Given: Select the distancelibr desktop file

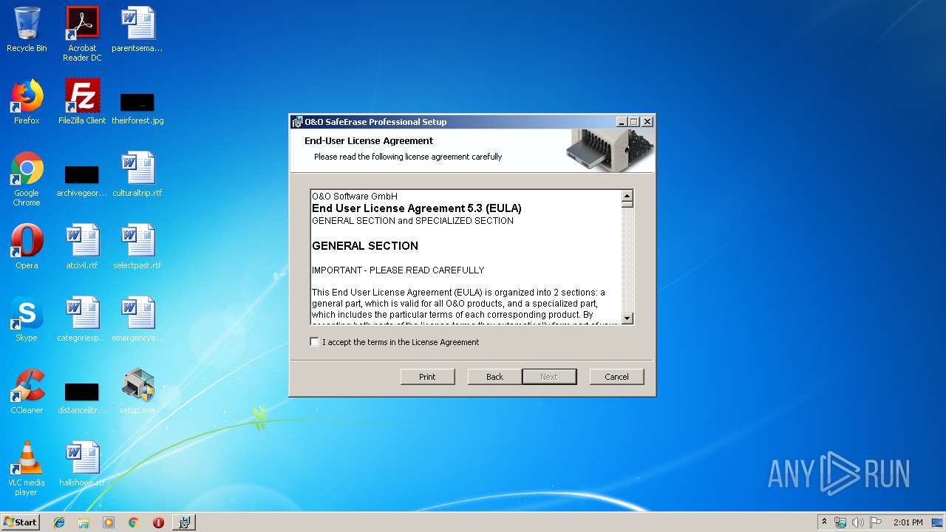Looking at the screenshot, I should [82, 398].
